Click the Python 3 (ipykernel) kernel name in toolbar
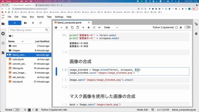Viewport: 199px width, 112px height. point(163,27)
